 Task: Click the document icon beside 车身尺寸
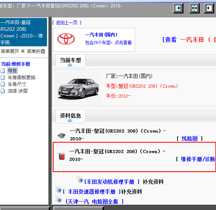(x=2, y=84)
